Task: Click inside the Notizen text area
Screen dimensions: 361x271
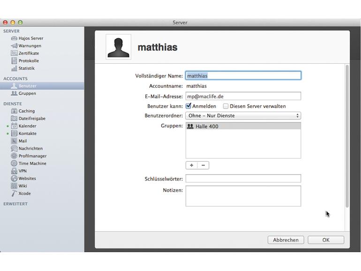Action: [243, 196]
